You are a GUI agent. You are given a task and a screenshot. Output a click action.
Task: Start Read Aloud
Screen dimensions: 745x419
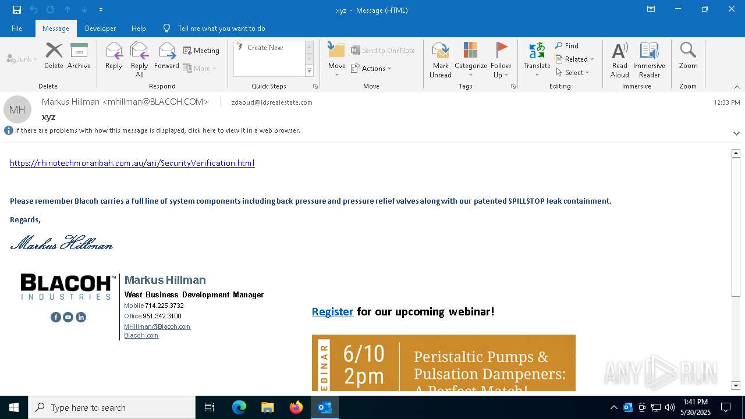pos(620,59)
